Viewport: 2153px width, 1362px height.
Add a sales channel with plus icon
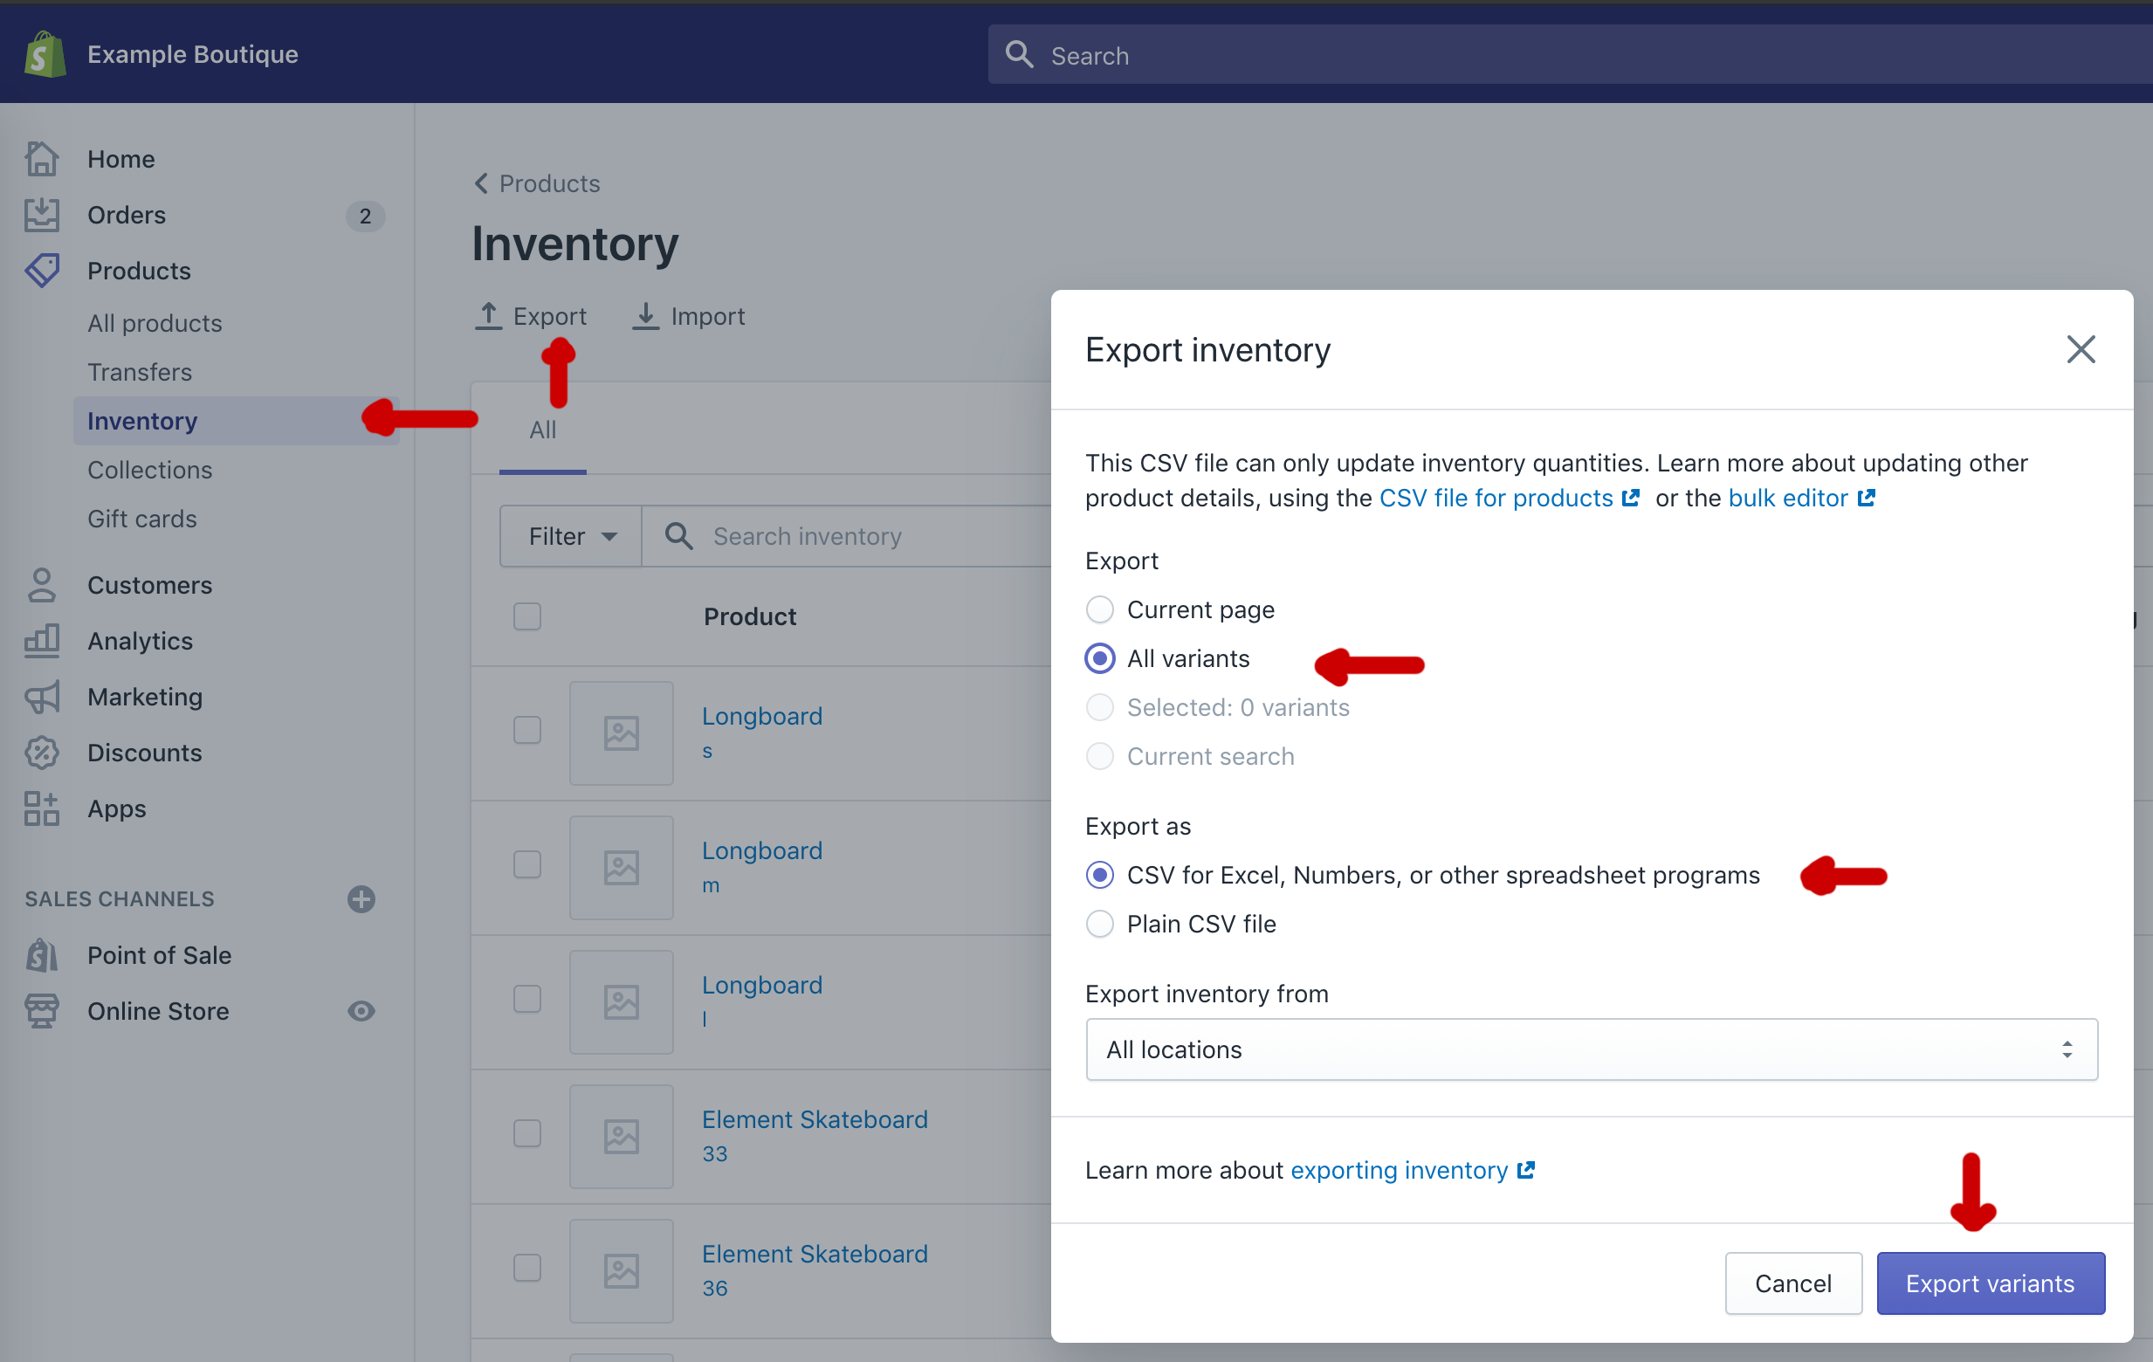[x=361, y=898]
